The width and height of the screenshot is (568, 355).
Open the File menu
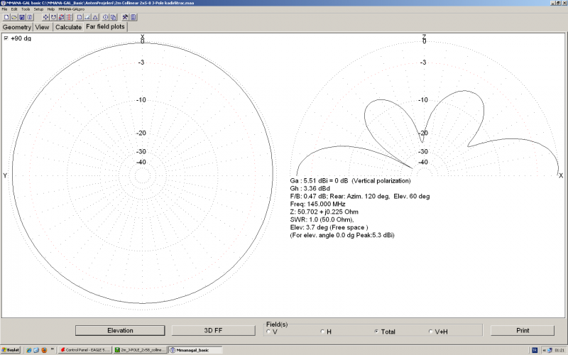[4, 9]
